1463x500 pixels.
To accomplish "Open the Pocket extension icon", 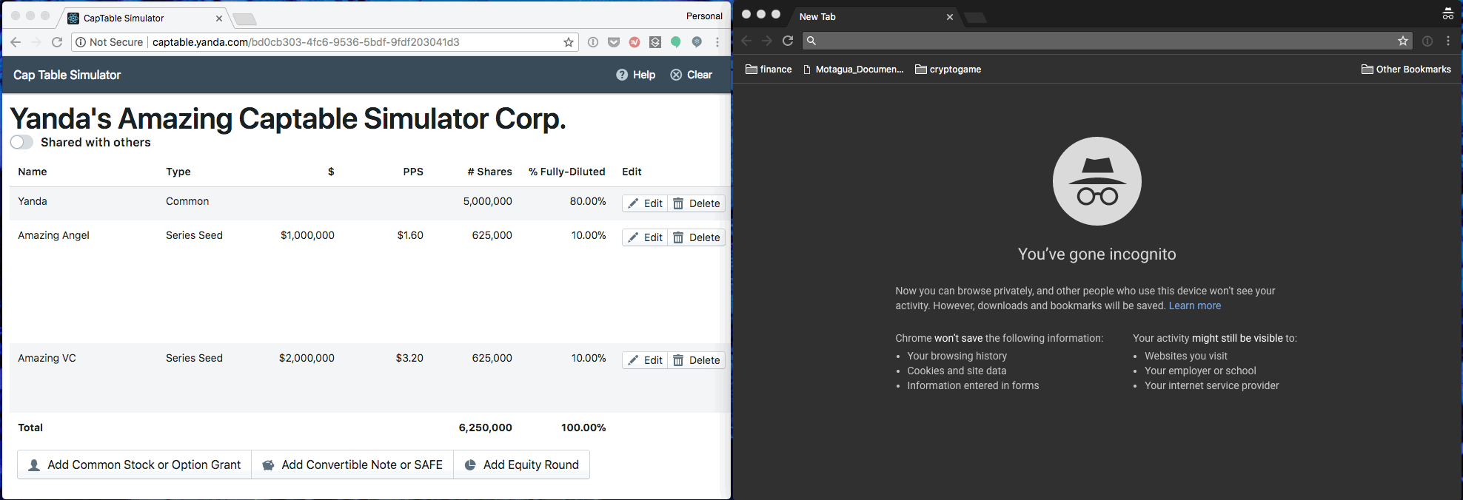I will 614,42.
